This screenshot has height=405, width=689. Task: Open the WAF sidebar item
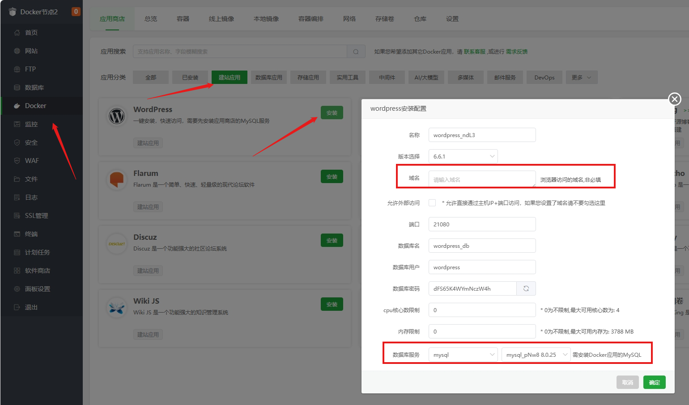coord(41,161)
